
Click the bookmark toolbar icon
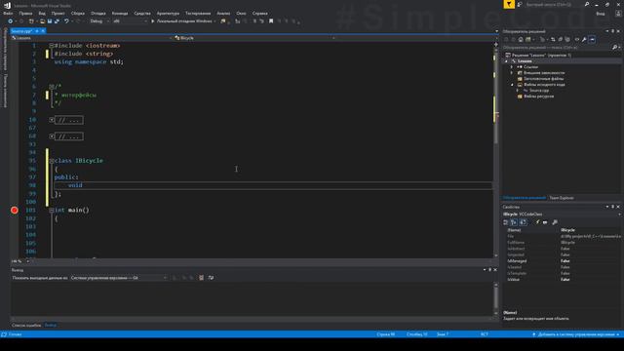tap(271, 21)
